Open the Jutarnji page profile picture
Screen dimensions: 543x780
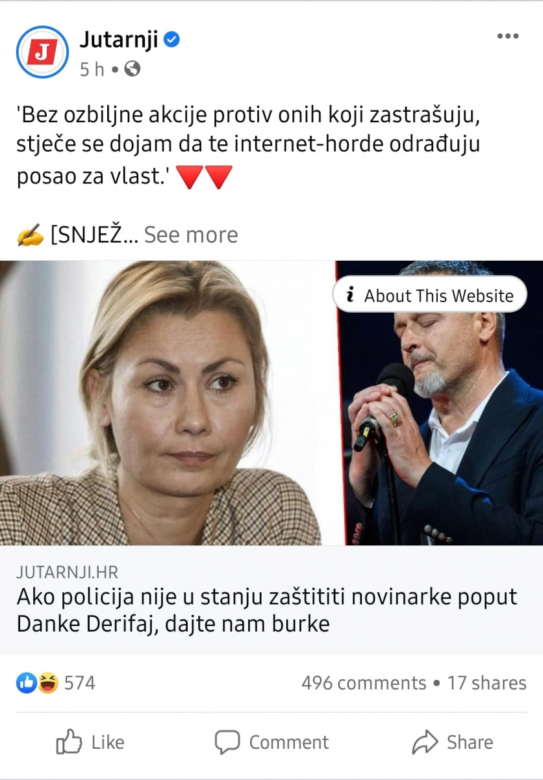tap(42, 52)
